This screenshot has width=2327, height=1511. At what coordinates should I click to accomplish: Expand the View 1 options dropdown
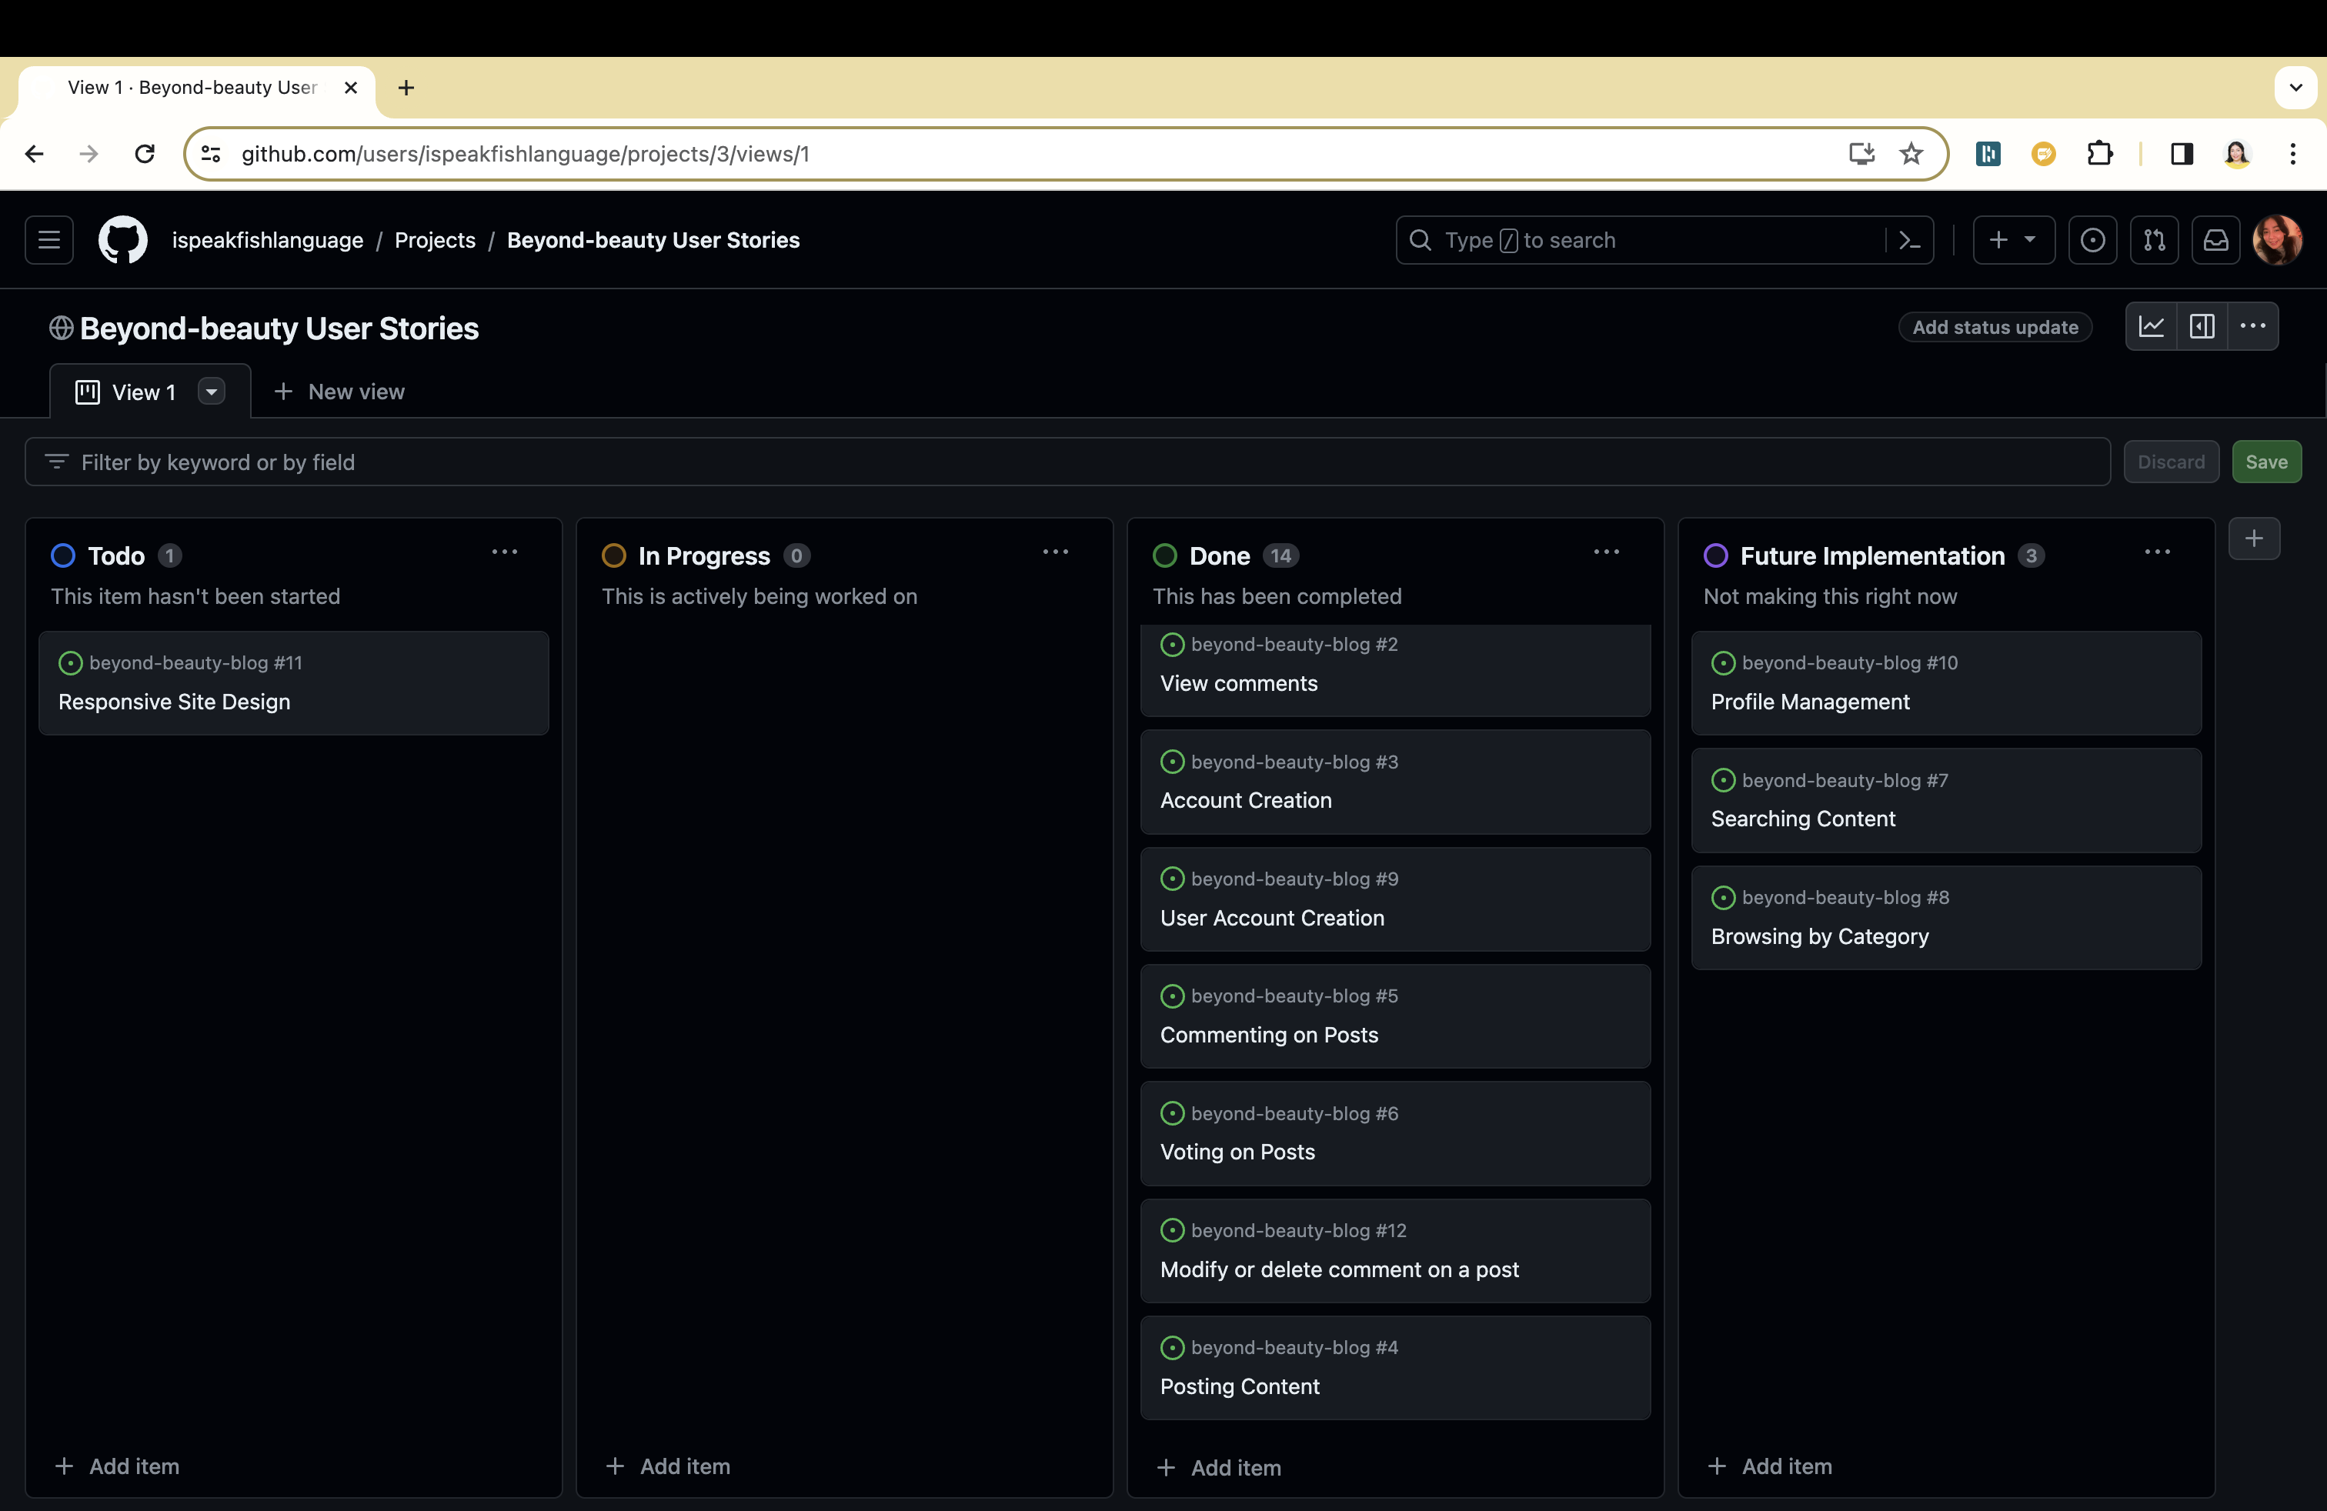tap(211, 392)
